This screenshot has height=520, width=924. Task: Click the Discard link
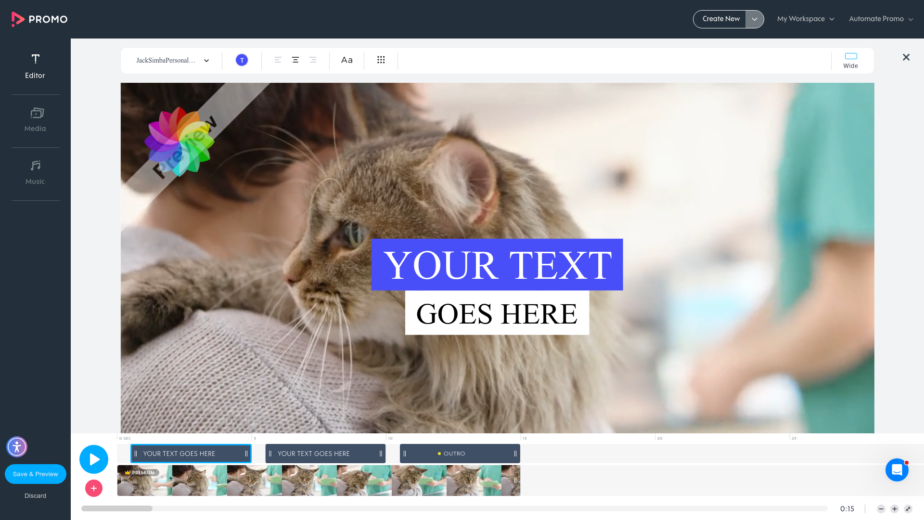36,496
